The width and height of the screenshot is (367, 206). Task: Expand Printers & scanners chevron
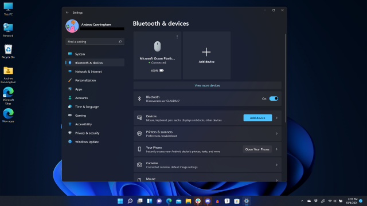(276, 133)
